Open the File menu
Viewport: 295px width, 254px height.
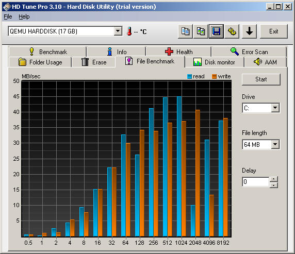pos(8,16)
